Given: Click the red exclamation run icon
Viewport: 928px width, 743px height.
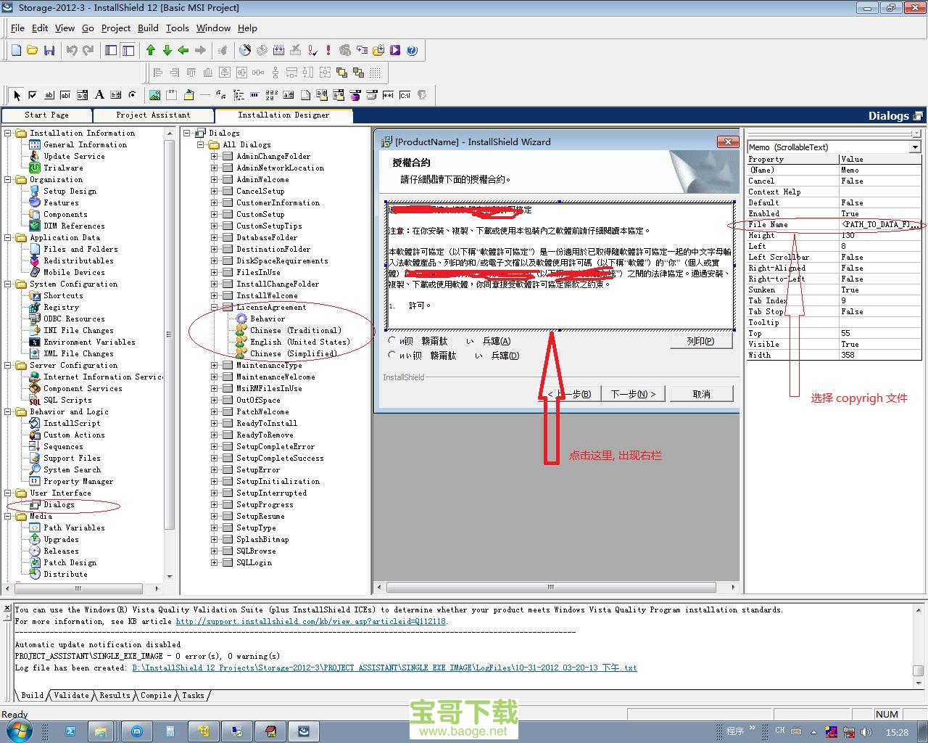Looking at the screenshot, I should point(328,50).
